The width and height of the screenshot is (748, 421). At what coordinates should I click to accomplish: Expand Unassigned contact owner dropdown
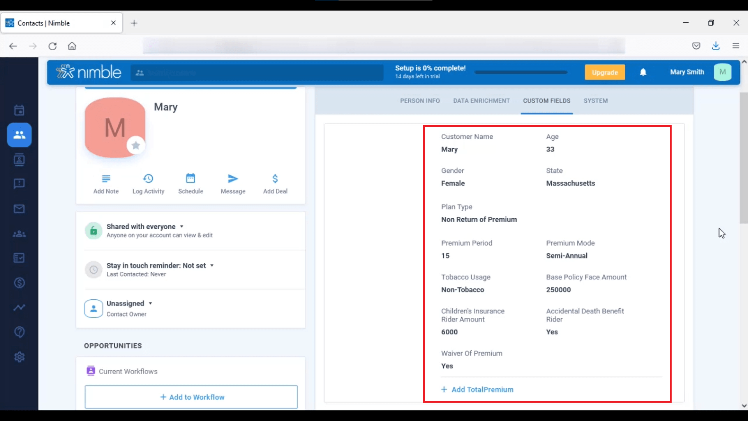150,303
